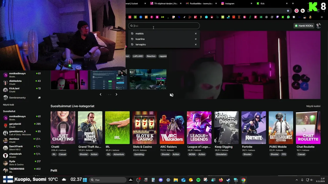Click the Gambling tag under Slots & Casino
Screen dimensions: 328x184
(x=139, y=154)
